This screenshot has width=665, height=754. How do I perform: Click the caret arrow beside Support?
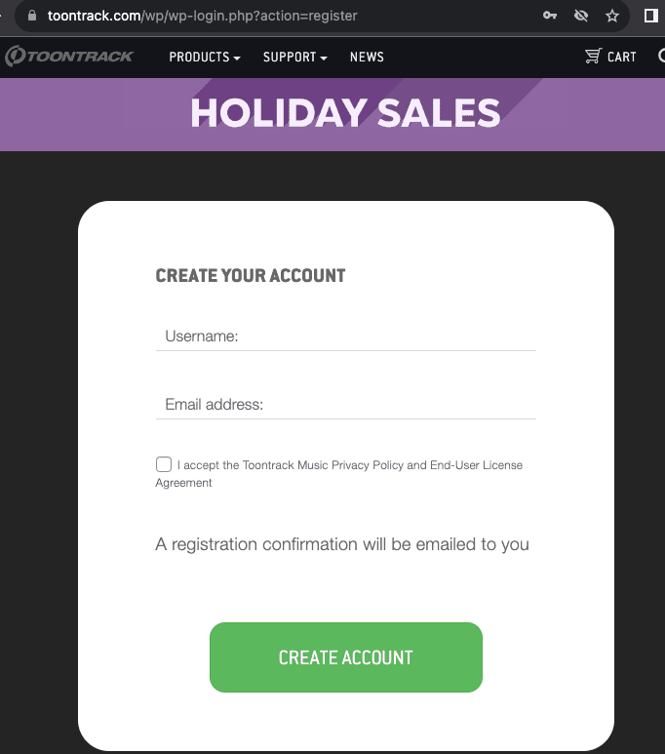[324, 59]
